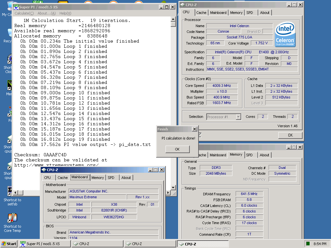Activate third CPU-Z taskbar button

tap(203, 244)
